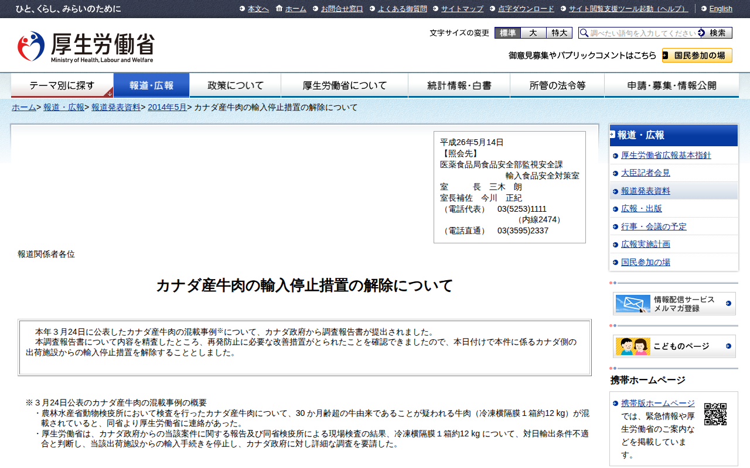Screen dimensions: 750x468
Task: Open こどものページ banner text
Action: point(683,346)
